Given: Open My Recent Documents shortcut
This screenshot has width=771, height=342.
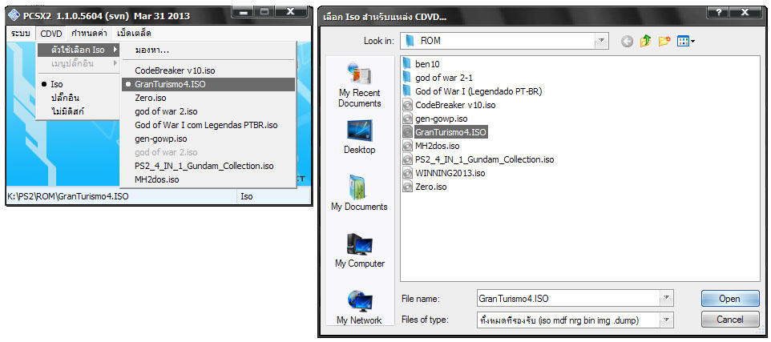Looking at the screenshot, I should point(360,85).
